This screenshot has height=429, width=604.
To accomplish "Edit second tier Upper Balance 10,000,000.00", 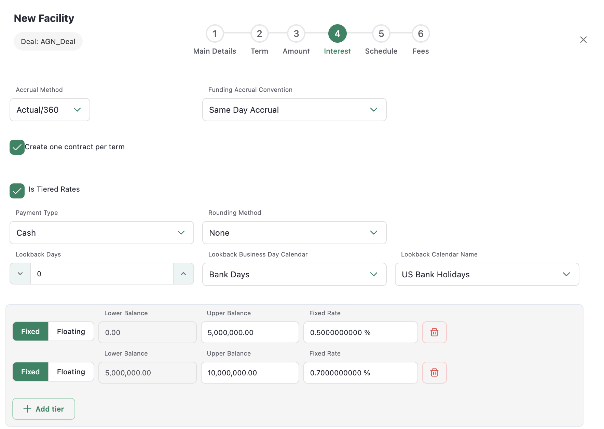I will (x=250, y=373).
